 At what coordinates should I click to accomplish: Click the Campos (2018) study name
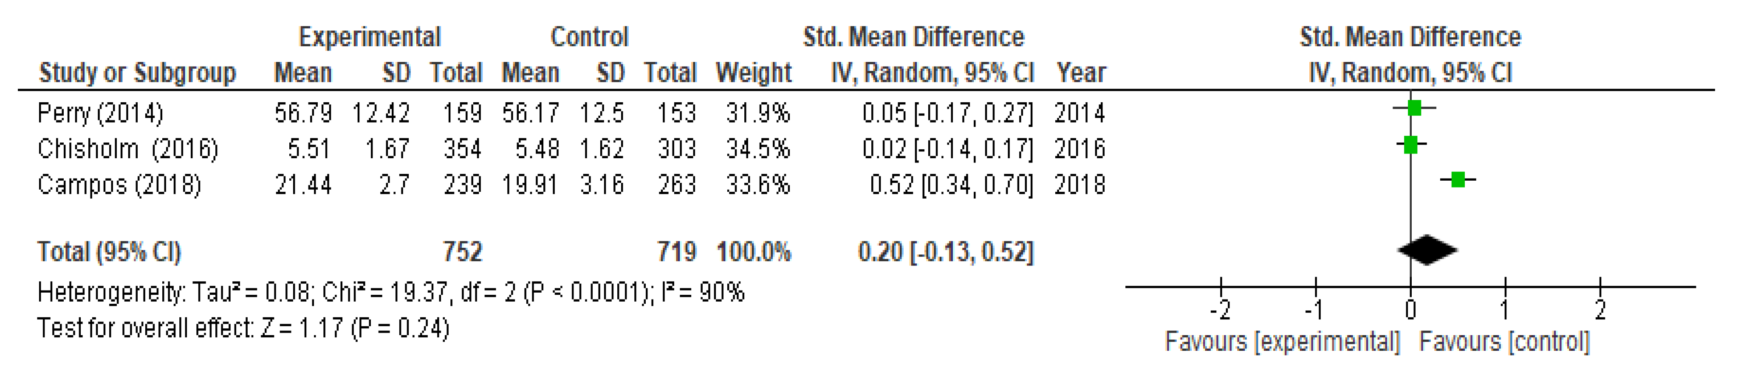coord(119,185)
